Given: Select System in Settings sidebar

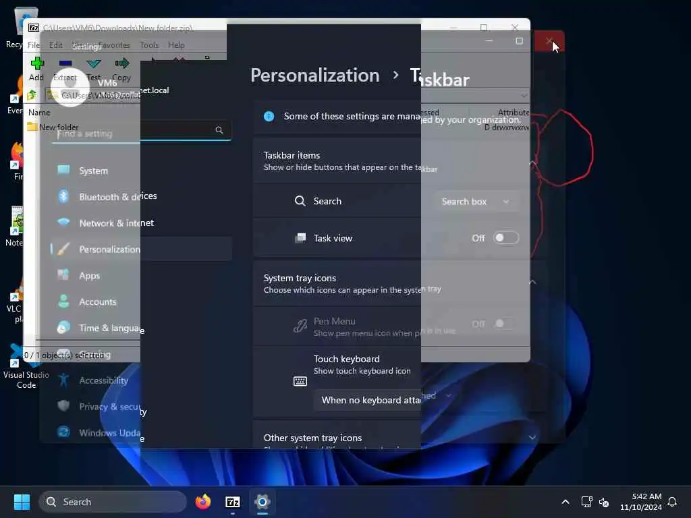Looking at the screenshot, I should pos(141,171).
